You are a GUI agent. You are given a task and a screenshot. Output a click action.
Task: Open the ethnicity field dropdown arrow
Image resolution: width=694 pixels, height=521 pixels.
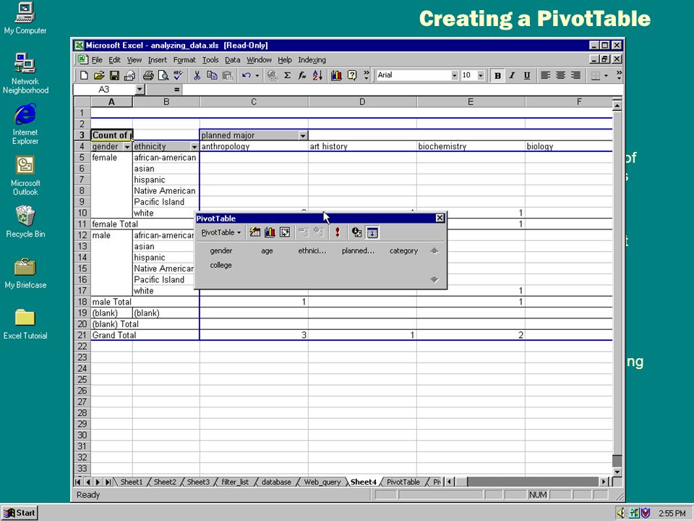coord(194,147)
